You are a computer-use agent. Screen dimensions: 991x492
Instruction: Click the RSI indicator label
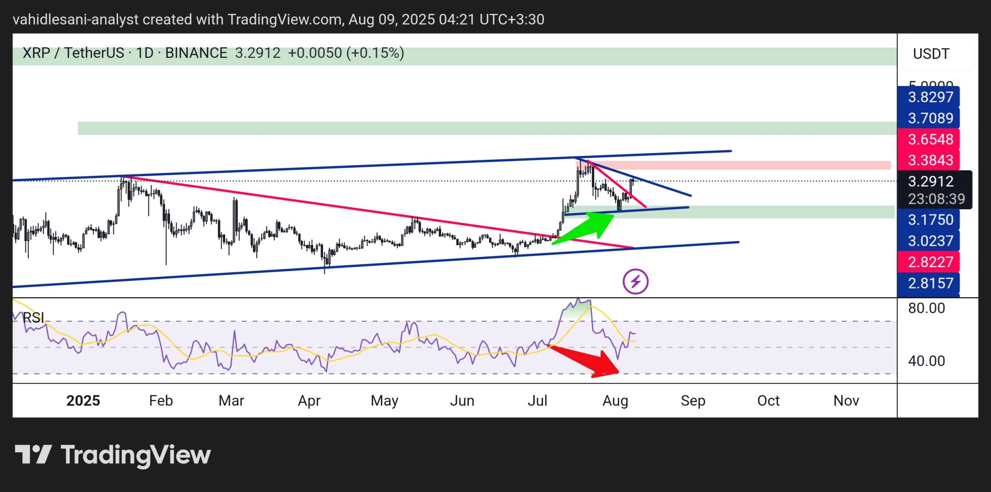(33, 318)
